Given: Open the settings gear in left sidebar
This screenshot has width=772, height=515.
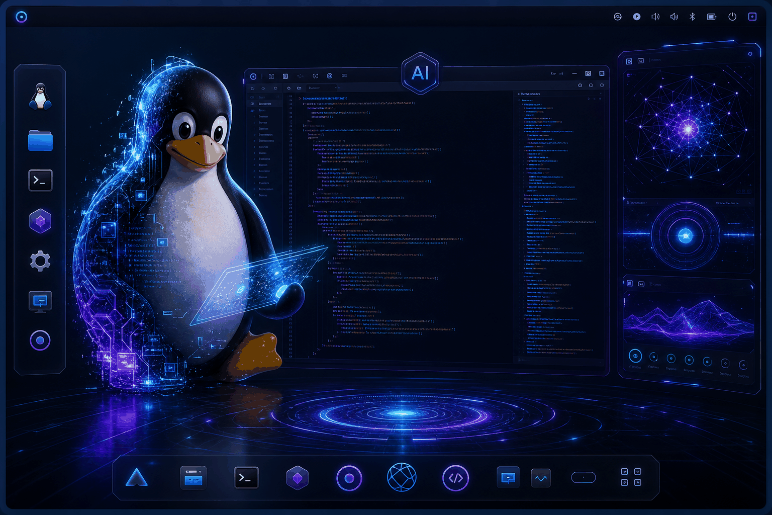Looking at the screenshot, I should point(40,261).
